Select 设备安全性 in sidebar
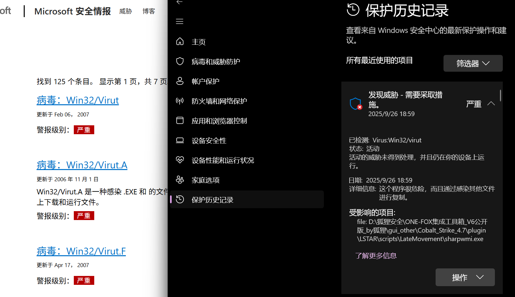This screenshot has height=297, width=515. click(209, 141)
